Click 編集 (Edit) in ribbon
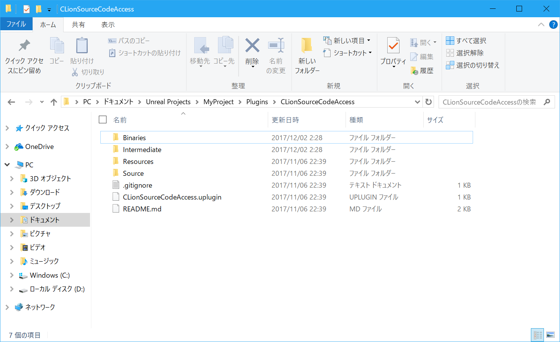560x342 pixels. (422, 57)
